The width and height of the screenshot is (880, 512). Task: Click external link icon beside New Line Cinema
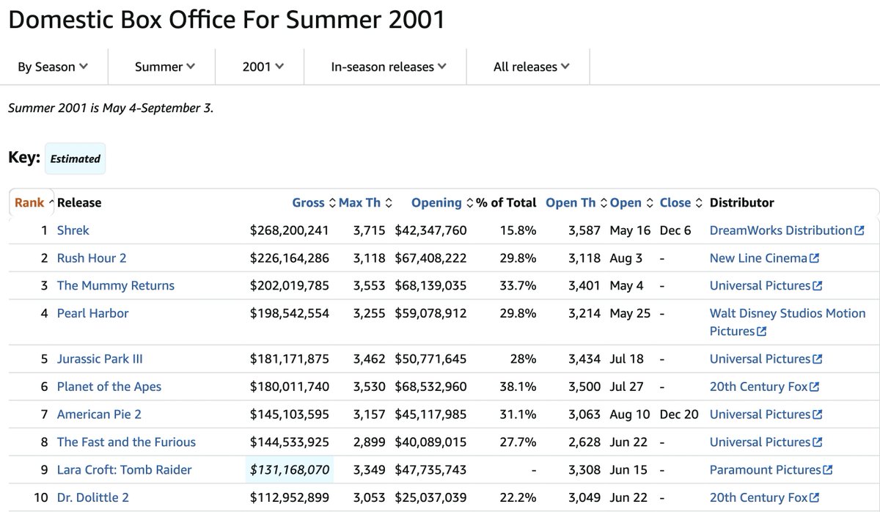[x=814, y=258]
